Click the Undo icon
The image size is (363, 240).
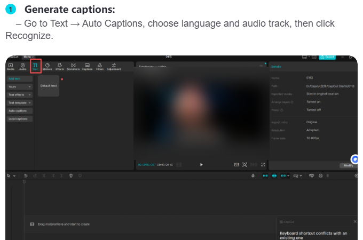(x=26, y=175)
